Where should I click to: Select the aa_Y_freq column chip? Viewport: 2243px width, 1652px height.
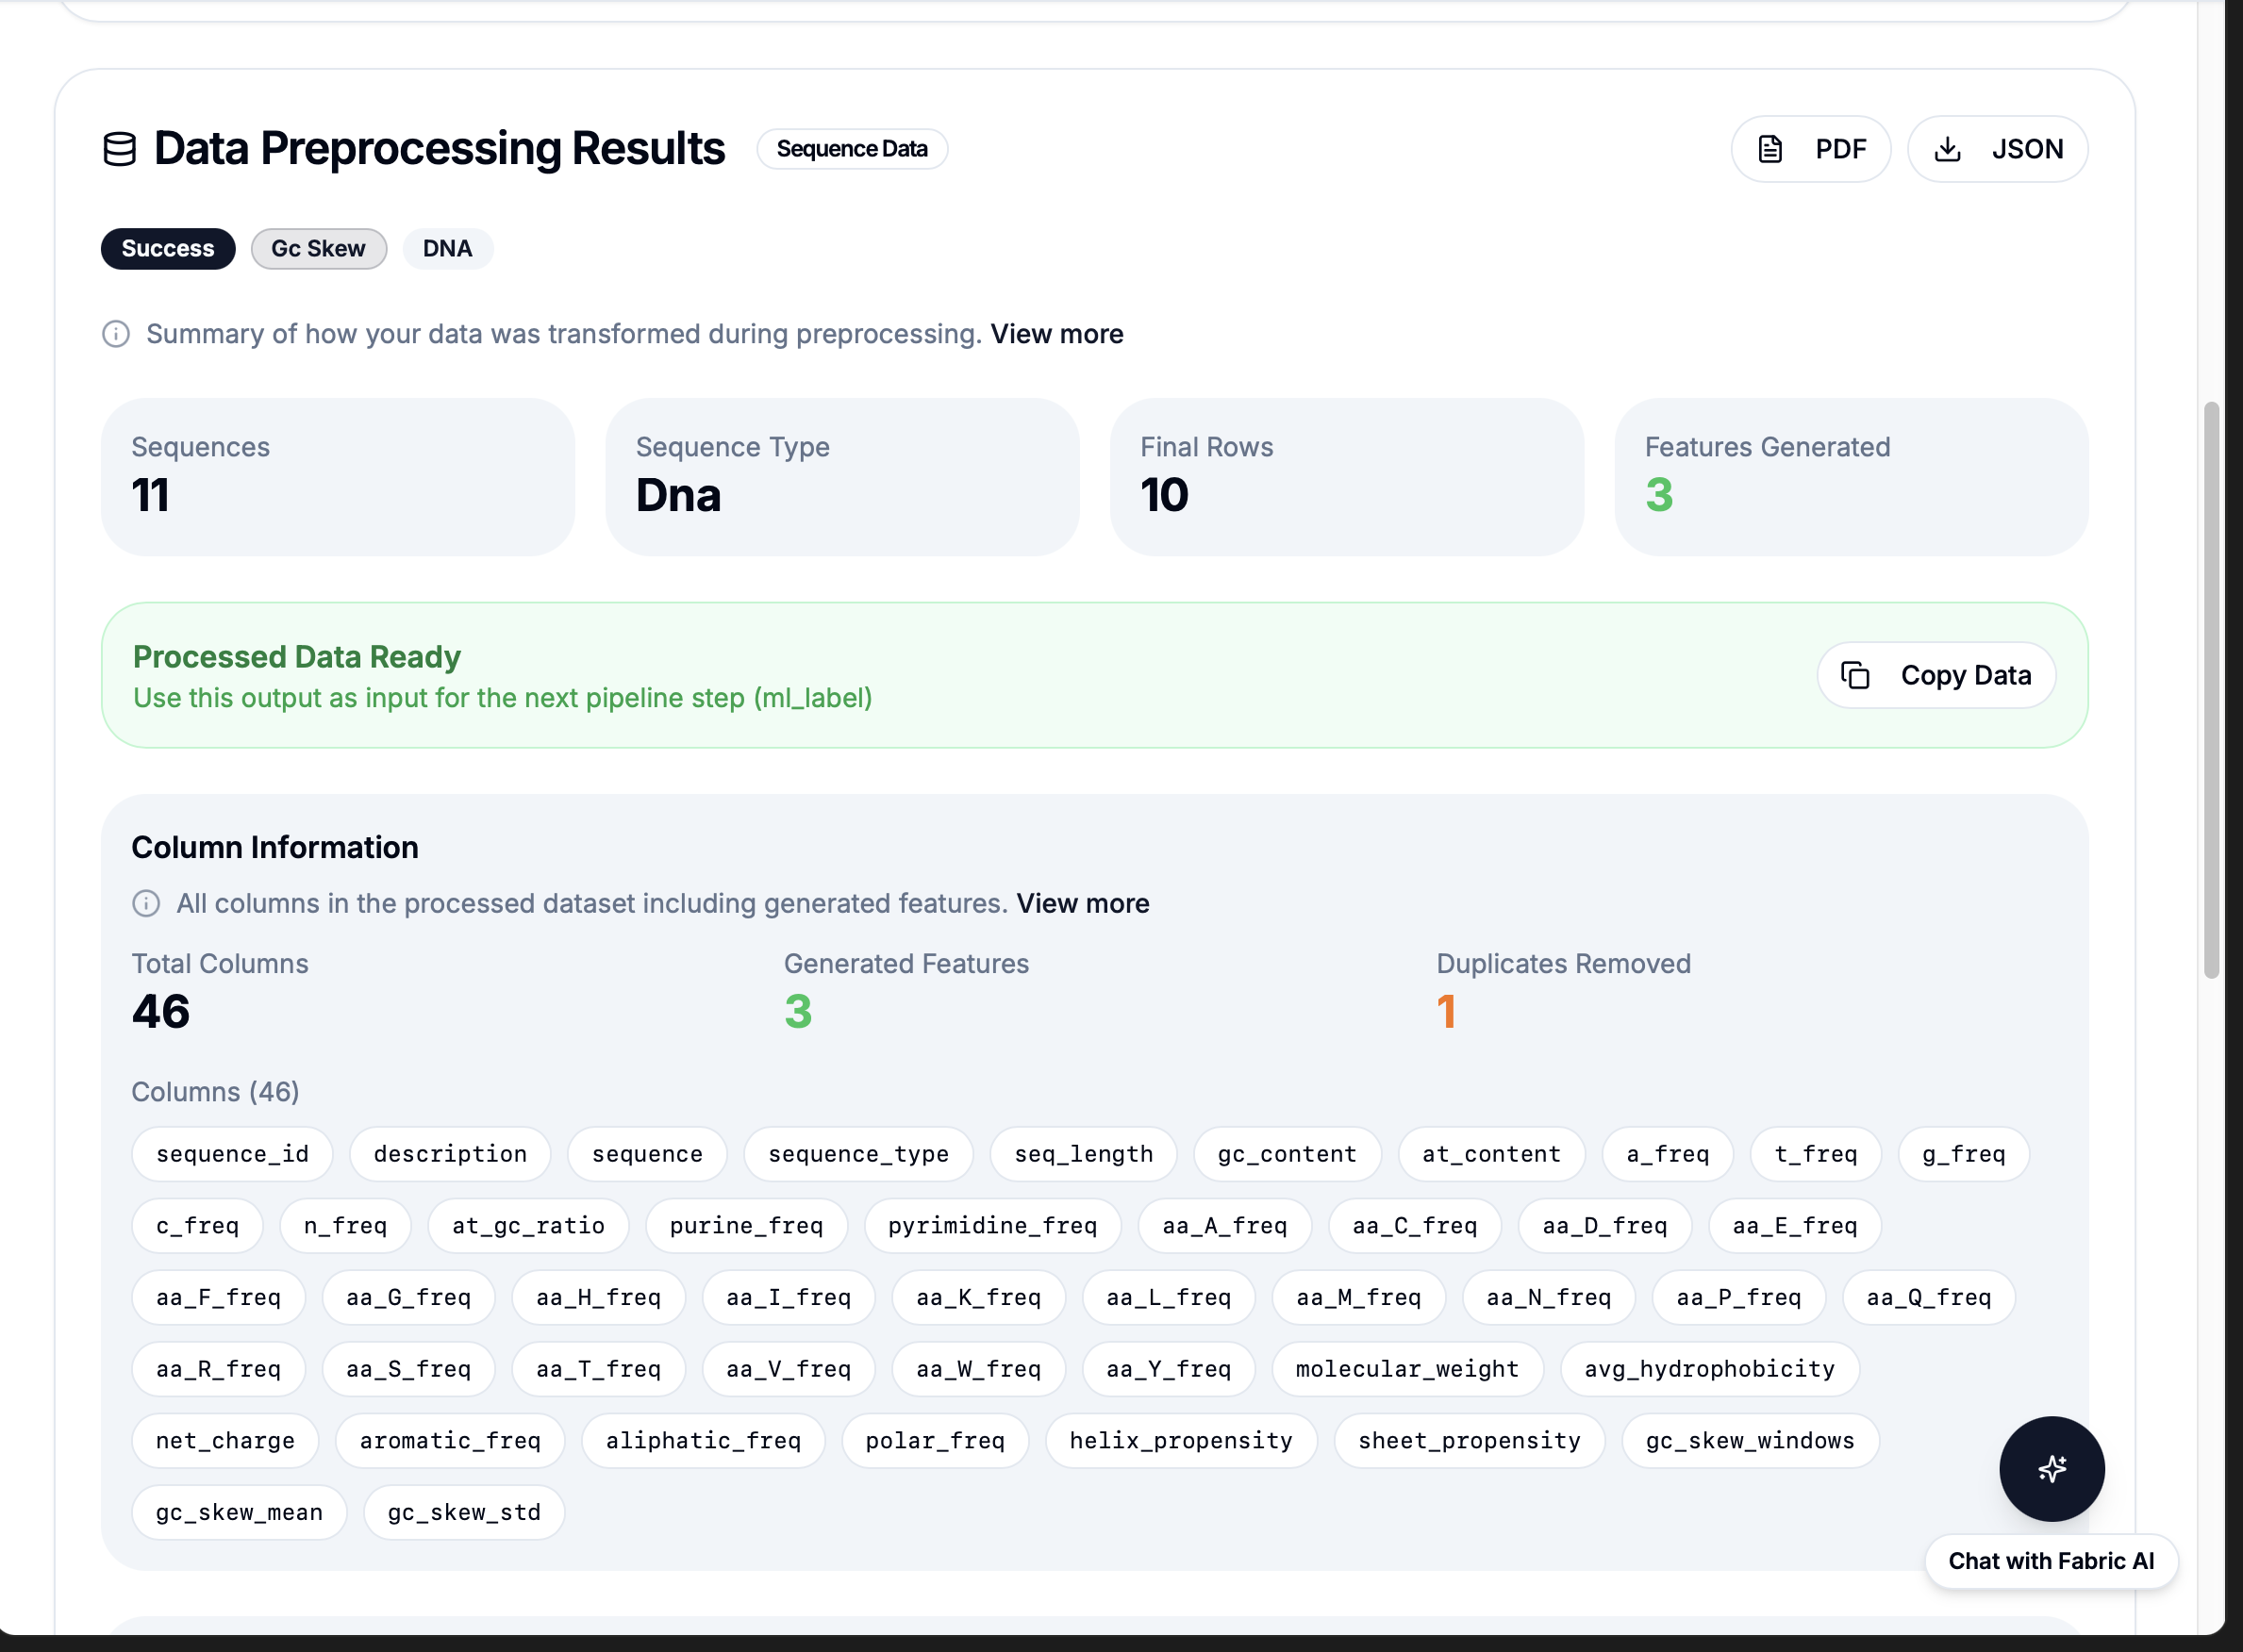click(x=1169, y=1369)
